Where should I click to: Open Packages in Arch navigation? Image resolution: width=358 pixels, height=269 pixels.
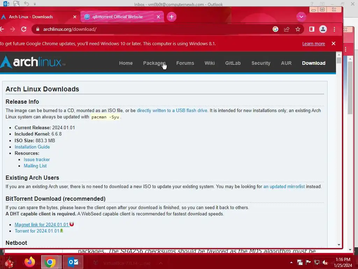click(x=154, y=63)
